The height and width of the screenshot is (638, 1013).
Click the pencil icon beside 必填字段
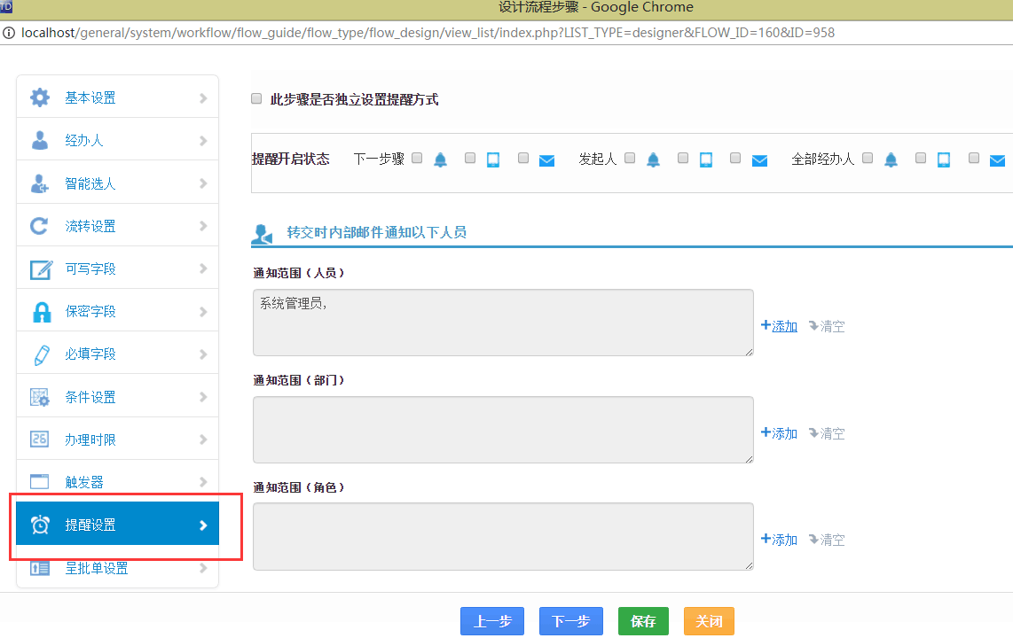click(x=41, y=354)
